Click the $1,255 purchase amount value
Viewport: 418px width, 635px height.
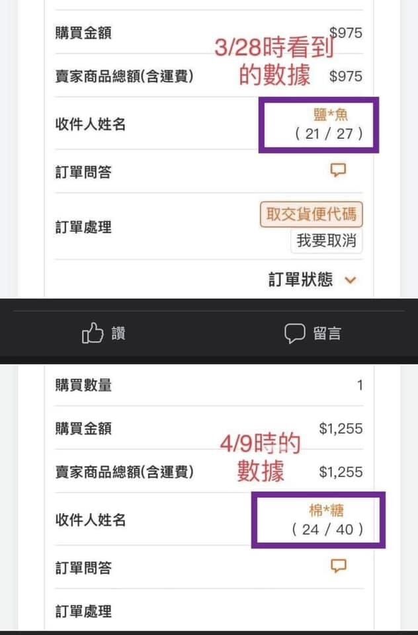(x=341, y=429)
